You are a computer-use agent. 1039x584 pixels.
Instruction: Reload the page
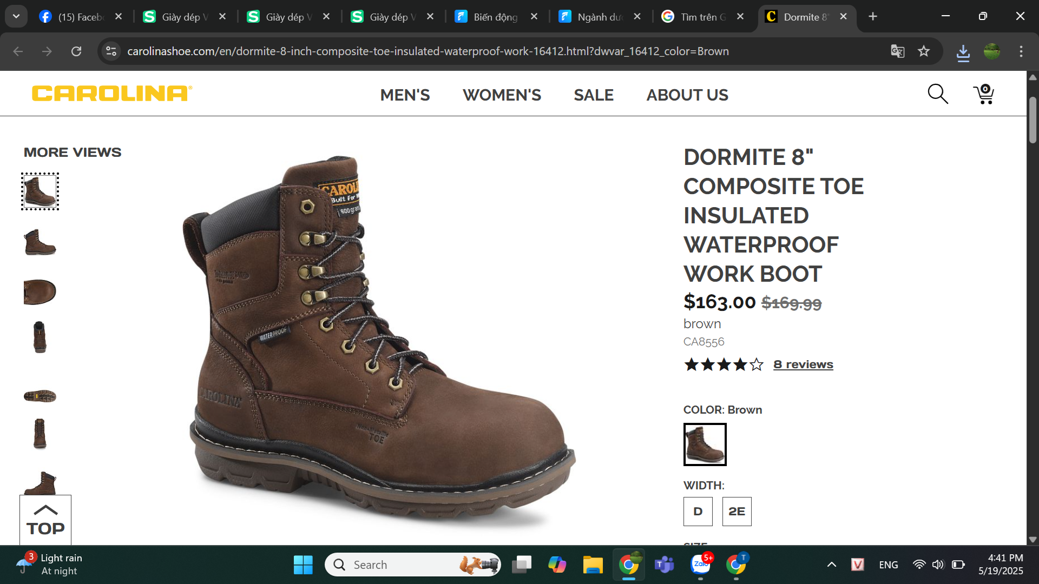click(x=76, y=51)
